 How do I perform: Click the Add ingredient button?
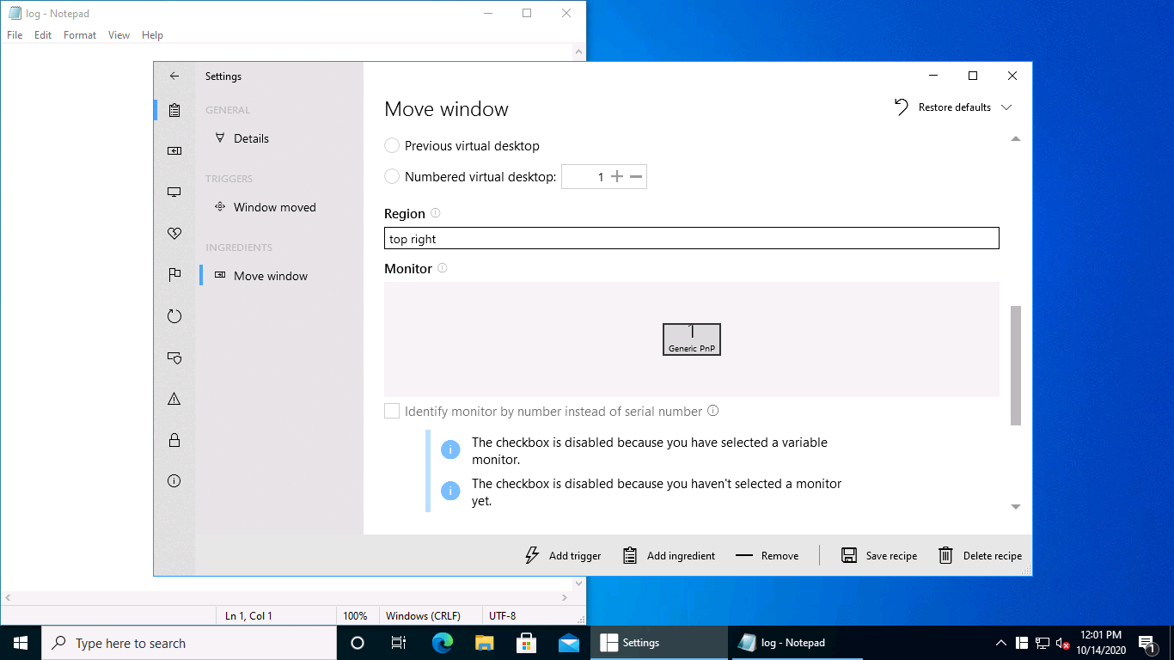pos(669,555)
